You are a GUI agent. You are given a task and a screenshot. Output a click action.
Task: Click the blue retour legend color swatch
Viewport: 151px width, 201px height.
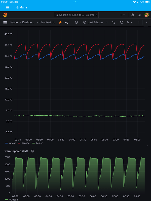point(7,143)
